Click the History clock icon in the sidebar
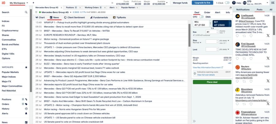The image size is (276, 124). [26, 109]
